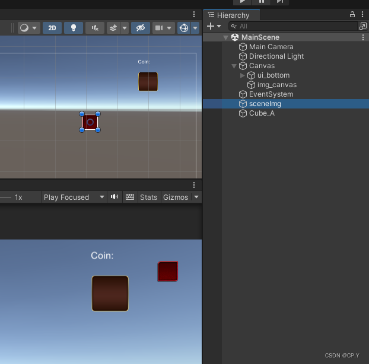Open Scene view three-dot options menu
This screenshot has width=369, height=364.
(194, 14)
